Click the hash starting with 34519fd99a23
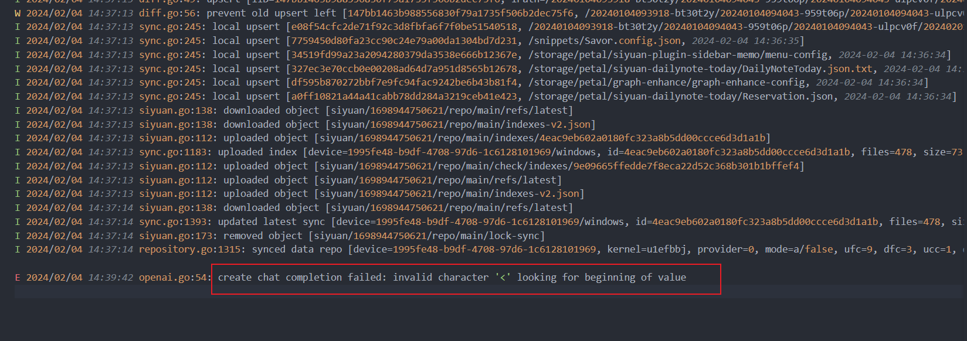 [405, 54]
